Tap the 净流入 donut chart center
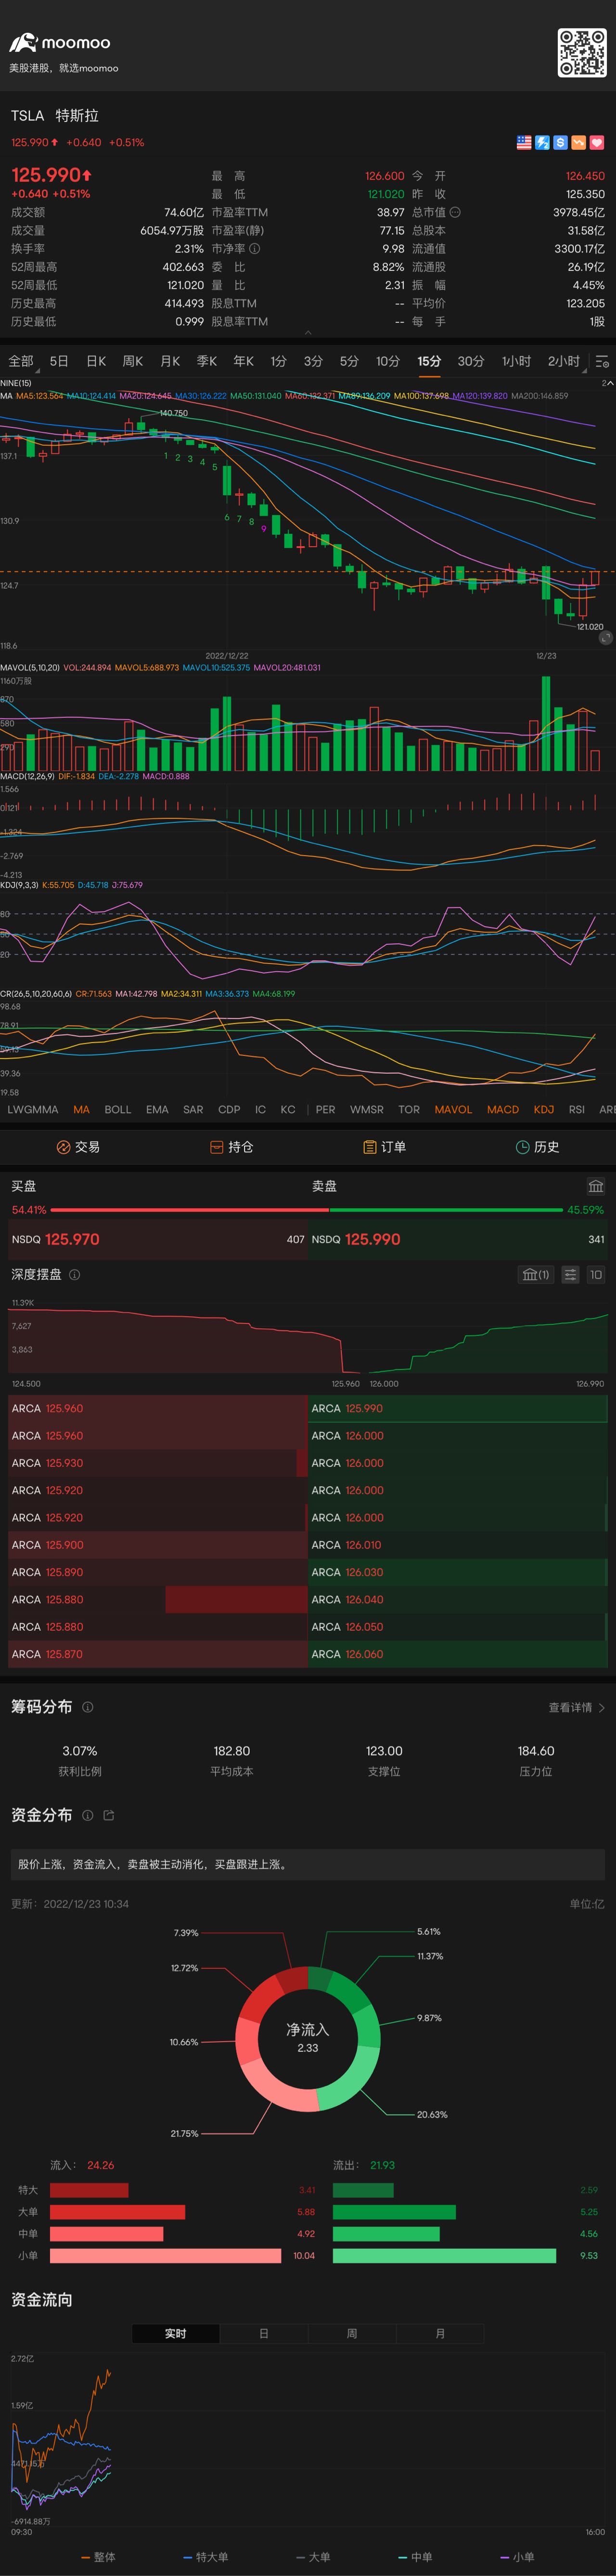 pyautogui.click(x=308, y=2039)
